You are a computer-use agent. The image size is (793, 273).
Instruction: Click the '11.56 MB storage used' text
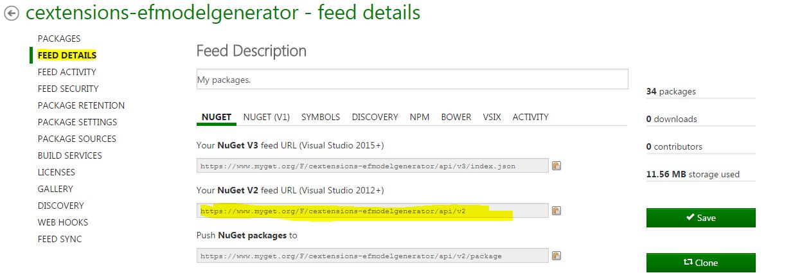693,174
